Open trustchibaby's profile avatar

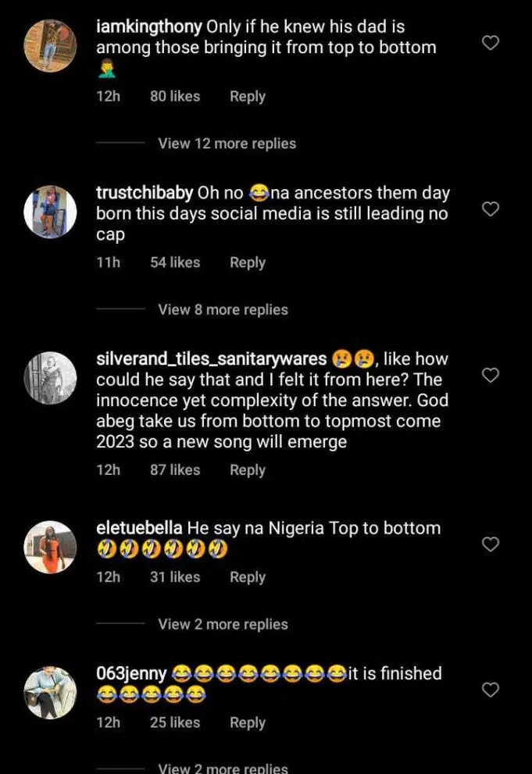(50, 212)
